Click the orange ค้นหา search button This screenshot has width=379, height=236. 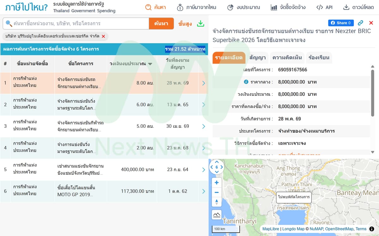click(x=161, y=24)
